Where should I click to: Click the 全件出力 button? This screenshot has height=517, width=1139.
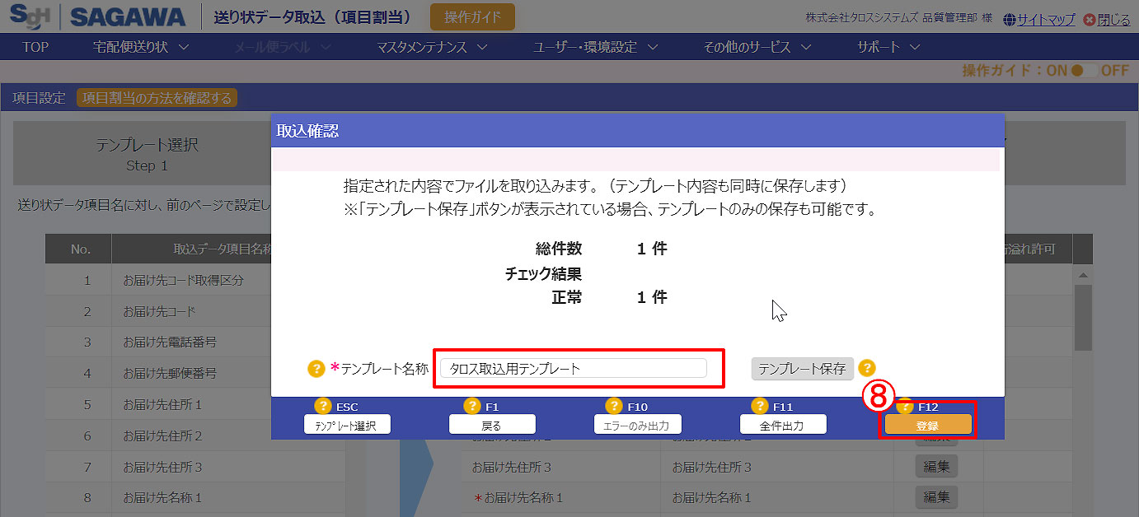tap(782, 425)
